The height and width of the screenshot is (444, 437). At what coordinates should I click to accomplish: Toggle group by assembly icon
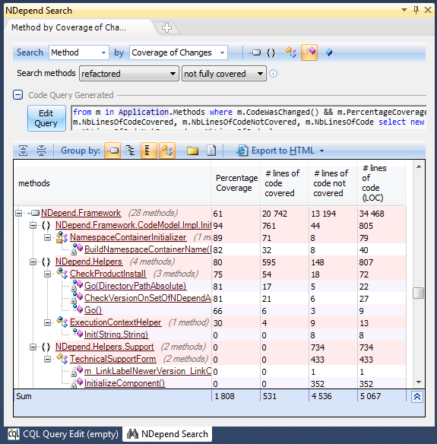click(x=112, y=151)
